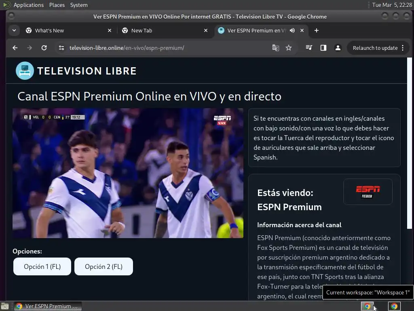This screenshot has width=414, height=311.
Task: Bookmark this page with the star icon
Action: (289, 48)
